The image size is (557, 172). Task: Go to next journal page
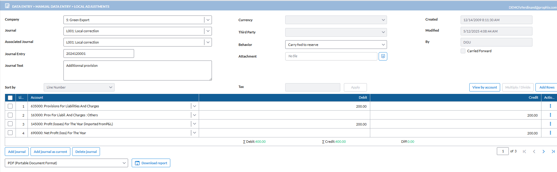pyautogui.click(x=544, y=151)
